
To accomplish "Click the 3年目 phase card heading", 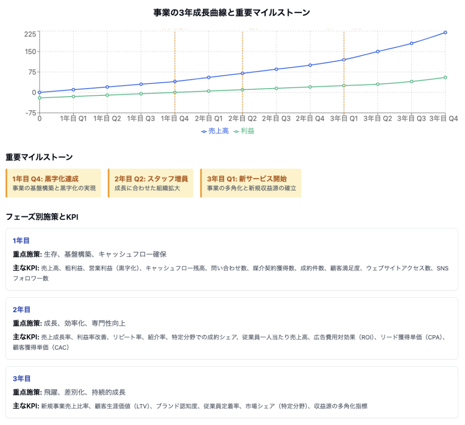I will (21, 378).
